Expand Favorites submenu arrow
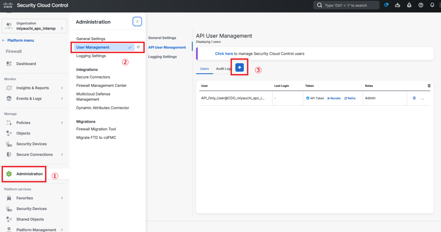 point(62,198)
